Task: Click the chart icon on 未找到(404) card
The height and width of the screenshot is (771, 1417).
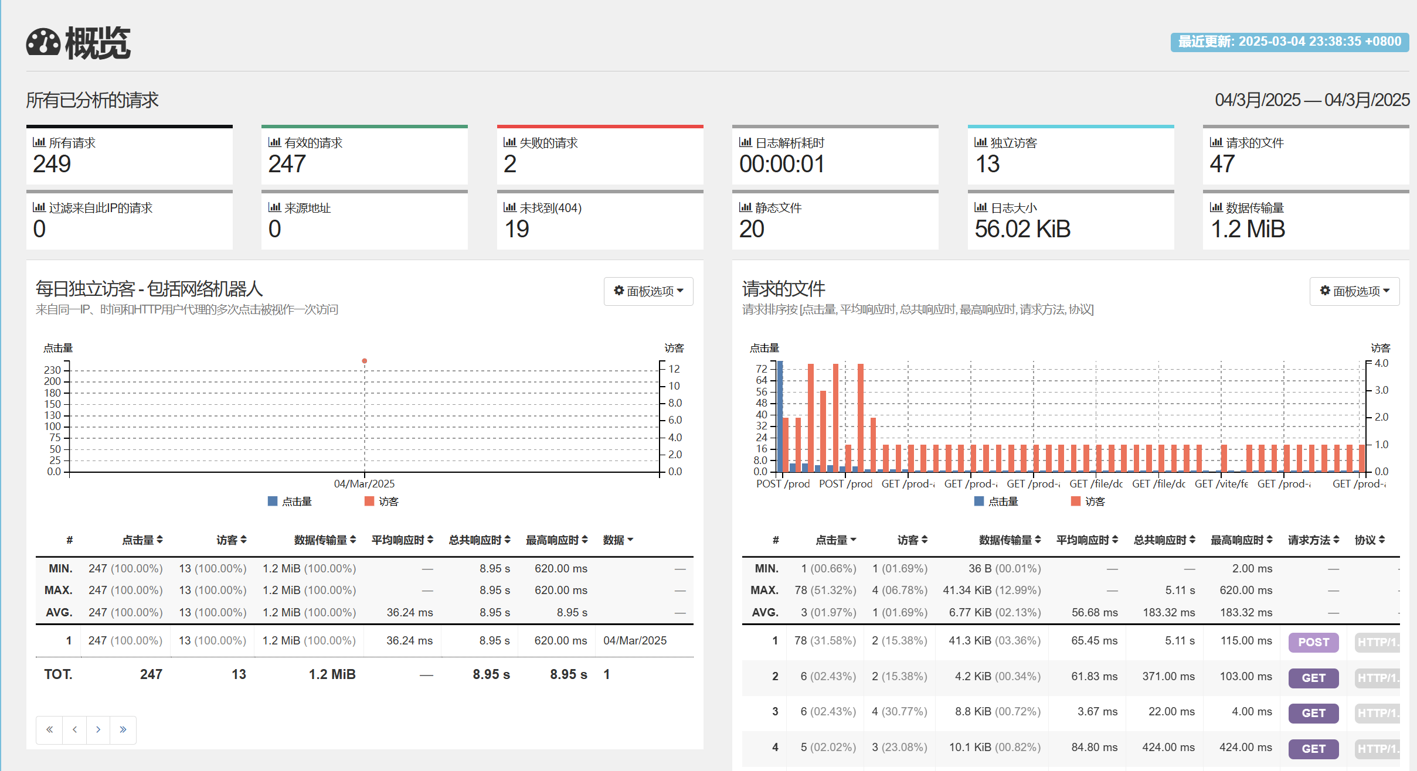Action: pyautogui.click(x=509, y=207)
